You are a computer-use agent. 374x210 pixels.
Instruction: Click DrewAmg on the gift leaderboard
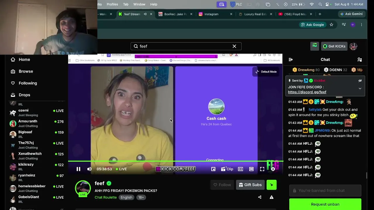[x=306, y=70]
